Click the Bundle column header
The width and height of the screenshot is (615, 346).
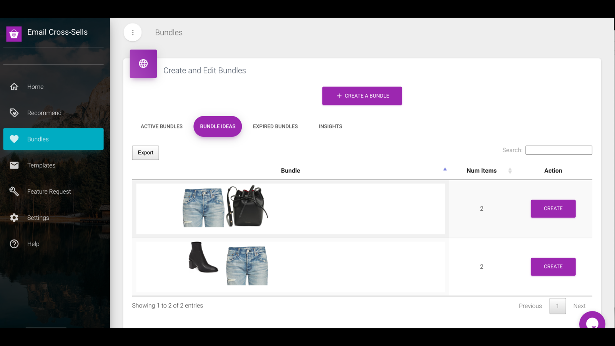291,171
